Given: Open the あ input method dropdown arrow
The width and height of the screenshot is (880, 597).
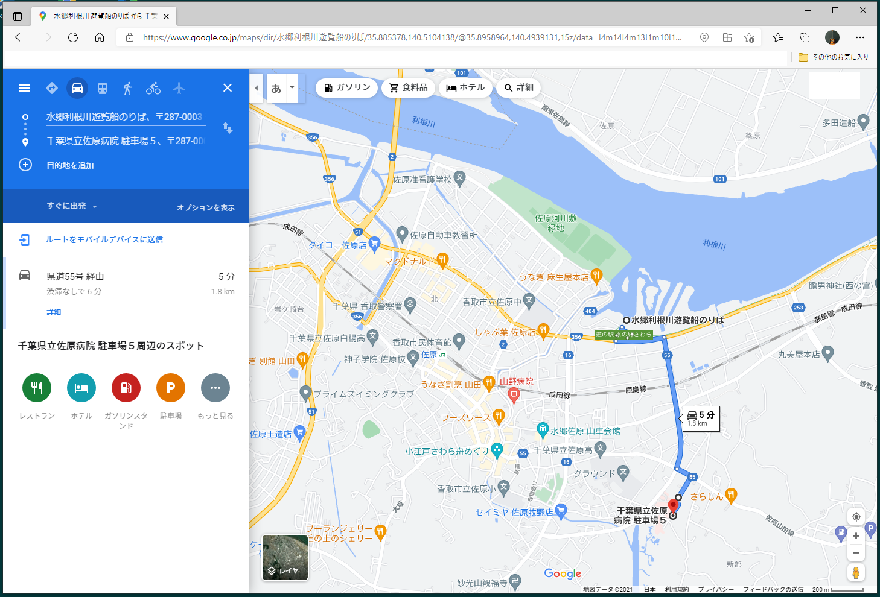Looking at the screenshot, I should click(x=292, y=88).
